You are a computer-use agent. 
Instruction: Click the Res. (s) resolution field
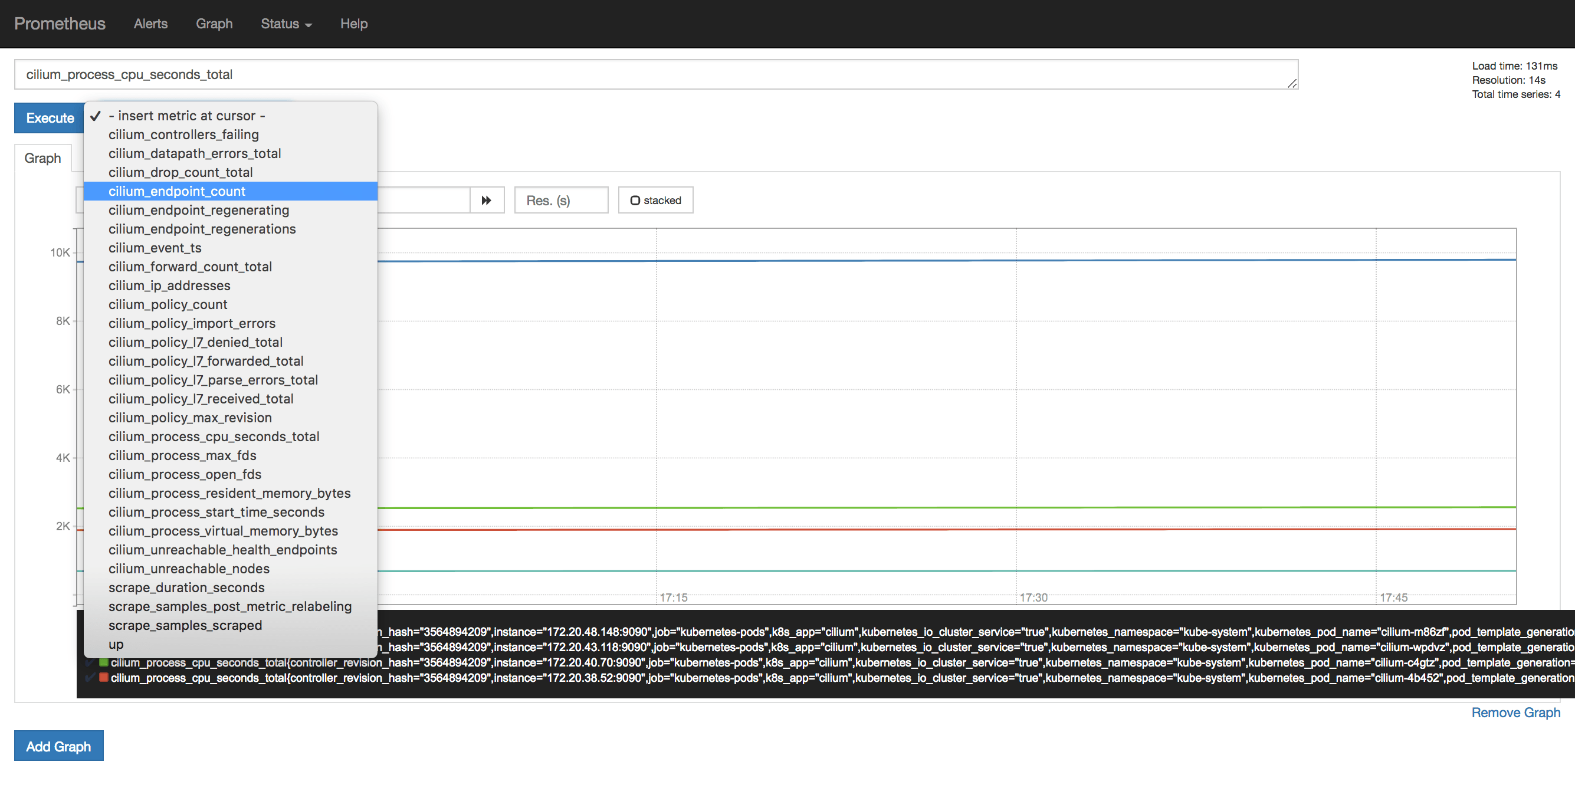561,201
